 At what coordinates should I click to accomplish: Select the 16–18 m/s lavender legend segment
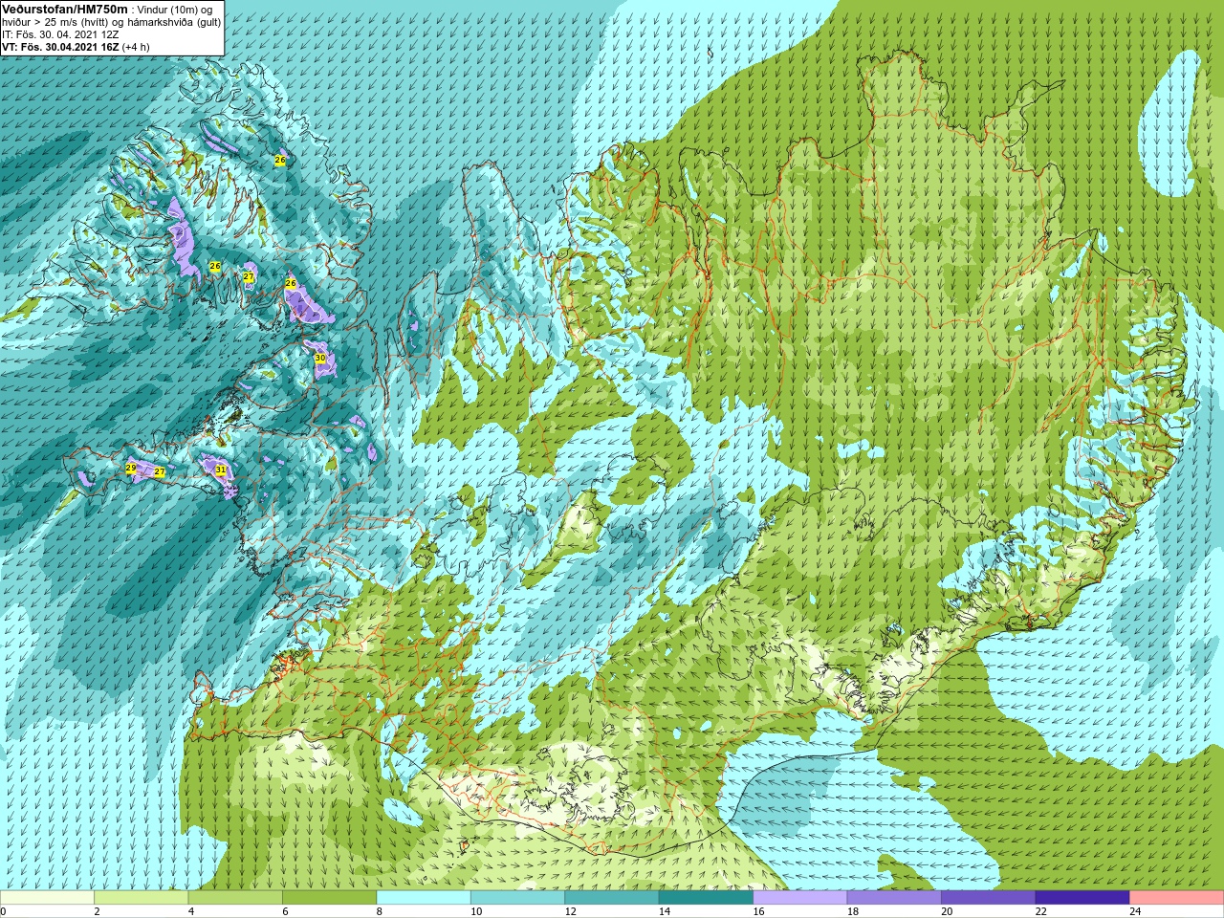click(800, 898)
